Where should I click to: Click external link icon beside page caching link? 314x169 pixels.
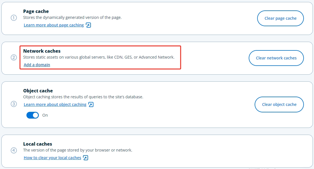click(x=88, y=25)
